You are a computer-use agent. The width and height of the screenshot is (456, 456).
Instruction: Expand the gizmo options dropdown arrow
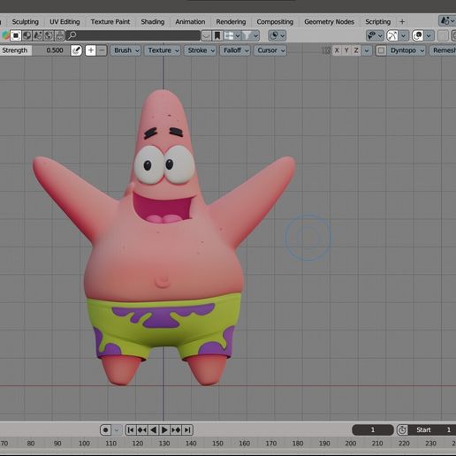point(403,36)
